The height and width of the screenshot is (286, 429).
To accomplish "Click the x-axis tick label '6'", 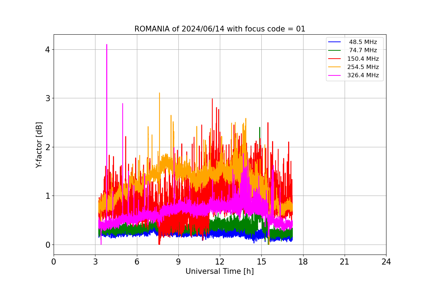I will pos(137,262).
